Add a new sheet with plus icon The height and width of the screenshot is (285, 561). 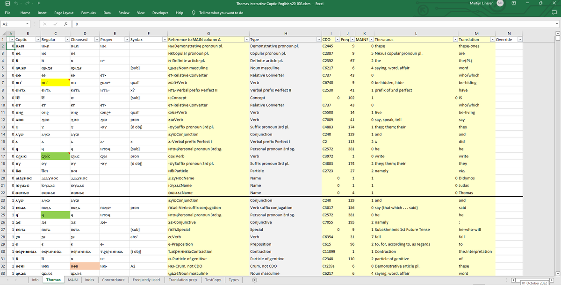click(x=254, y=280)
